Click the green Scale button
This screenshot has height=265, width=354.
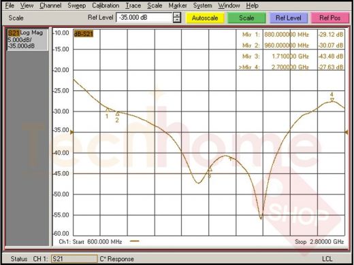point(246,18)
